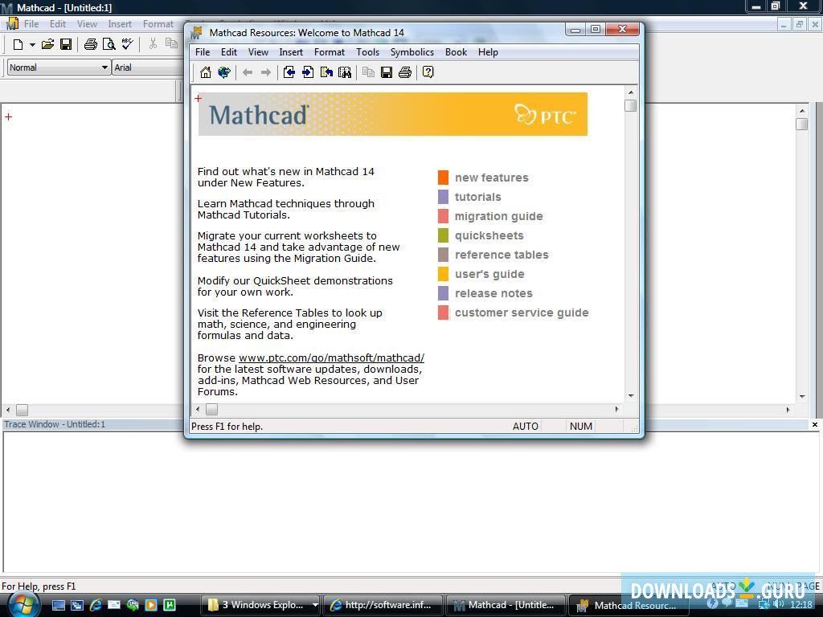Open Format menu in Mathcad Resources window
This screenshot has width=823, height=617.
329,52
